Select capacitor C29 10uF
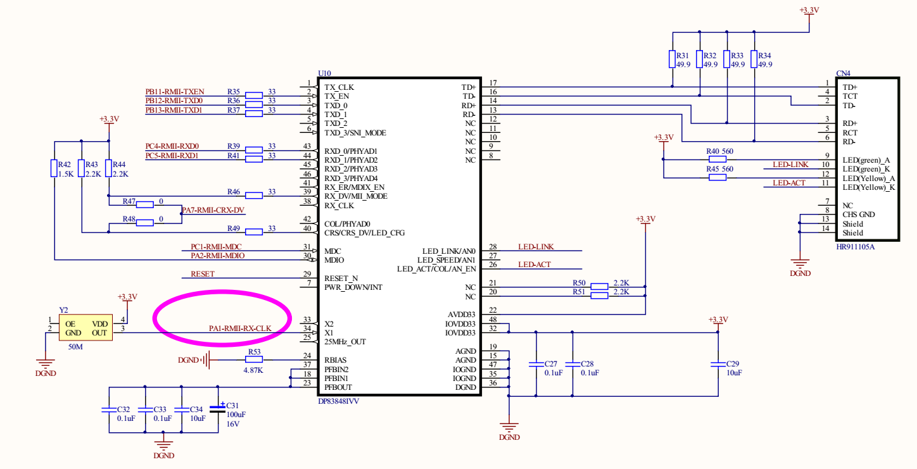Screen dimensions: 917x469 click(718, 365)
